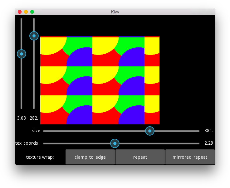Screen dimensions: 230x188
Task: Click the size slider handle
Action: pyautogui.click(x=149, y=131)
